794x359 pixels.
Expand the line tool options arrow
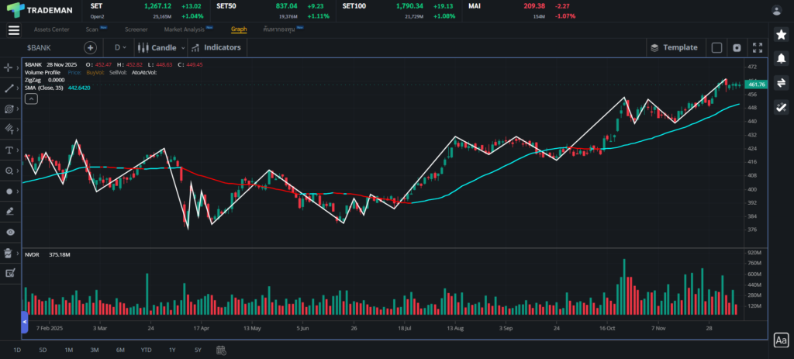[x=18, y=88]
